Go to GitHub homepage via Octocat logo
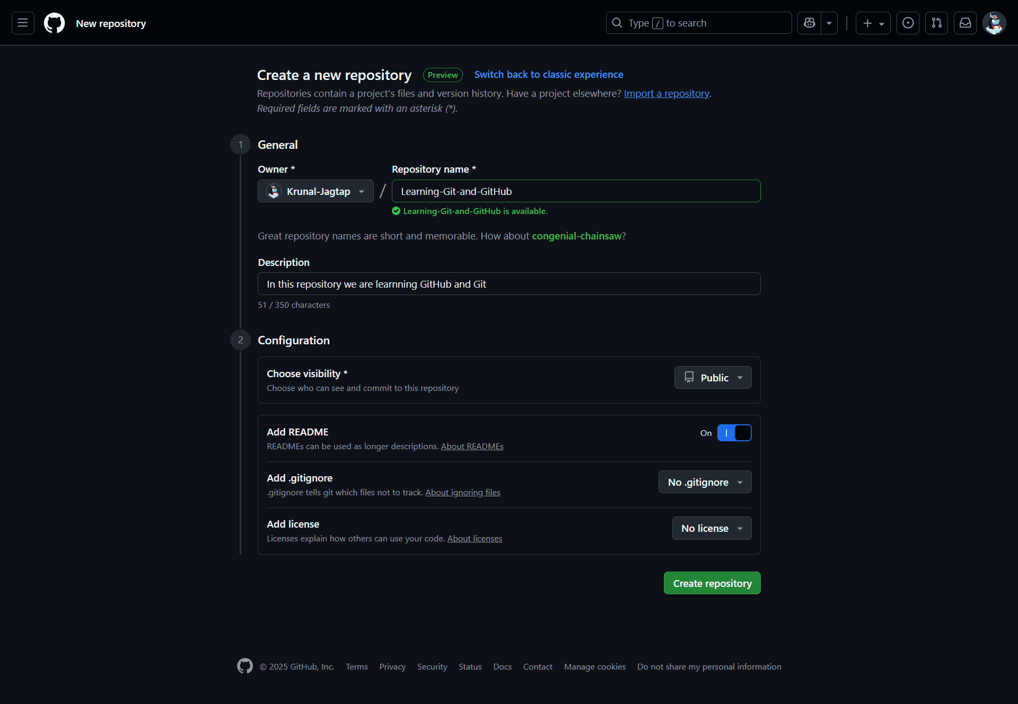The image size is (1018, 704). (x=54, y=23)
